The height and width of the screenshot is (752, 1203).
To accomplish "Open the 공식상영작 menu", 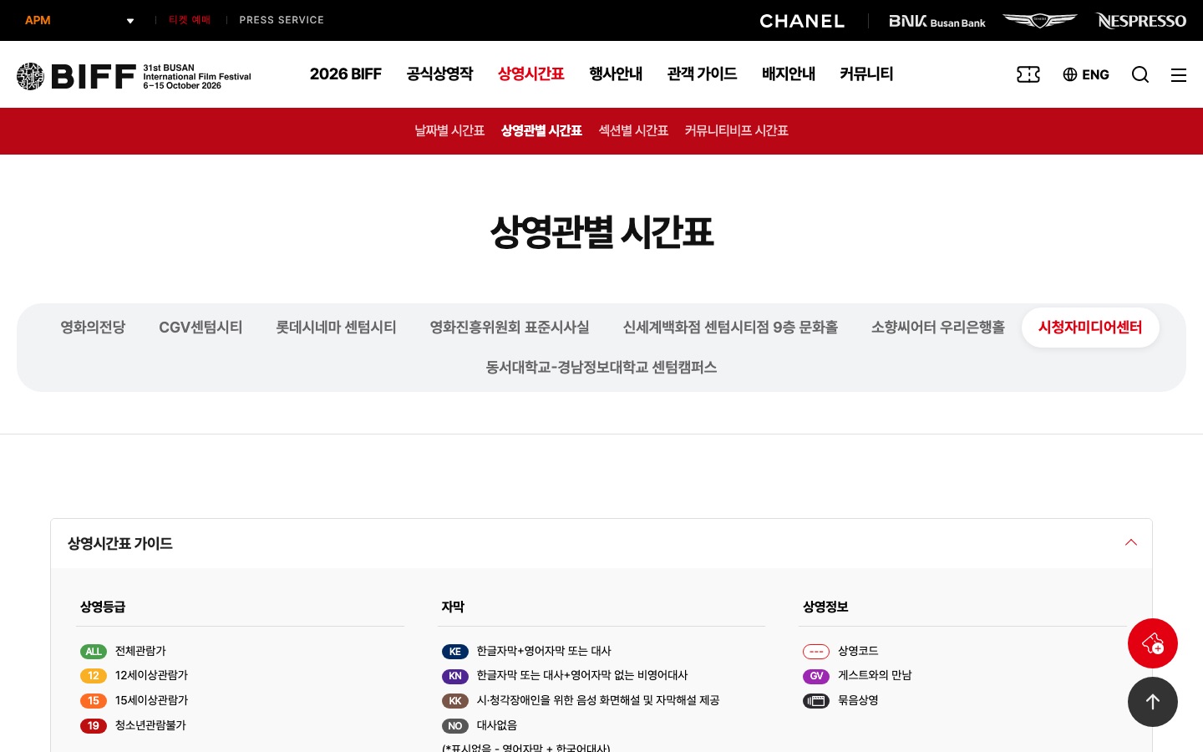I will [440, 74].
